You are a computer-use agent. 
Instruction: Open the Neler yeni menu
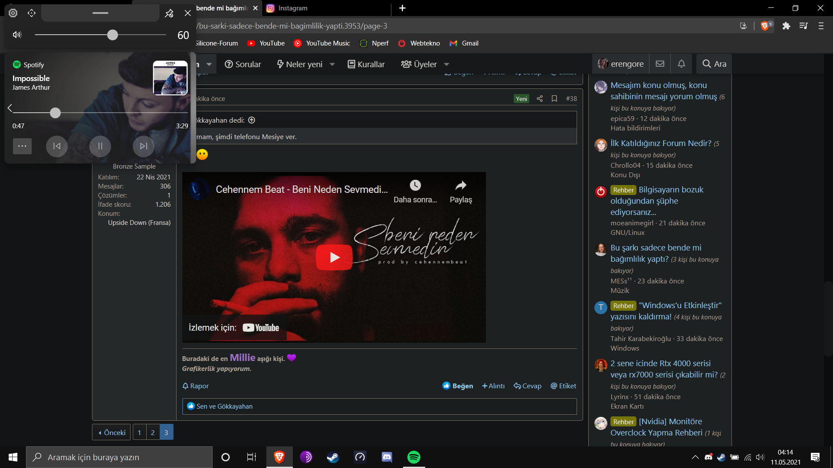300,64
